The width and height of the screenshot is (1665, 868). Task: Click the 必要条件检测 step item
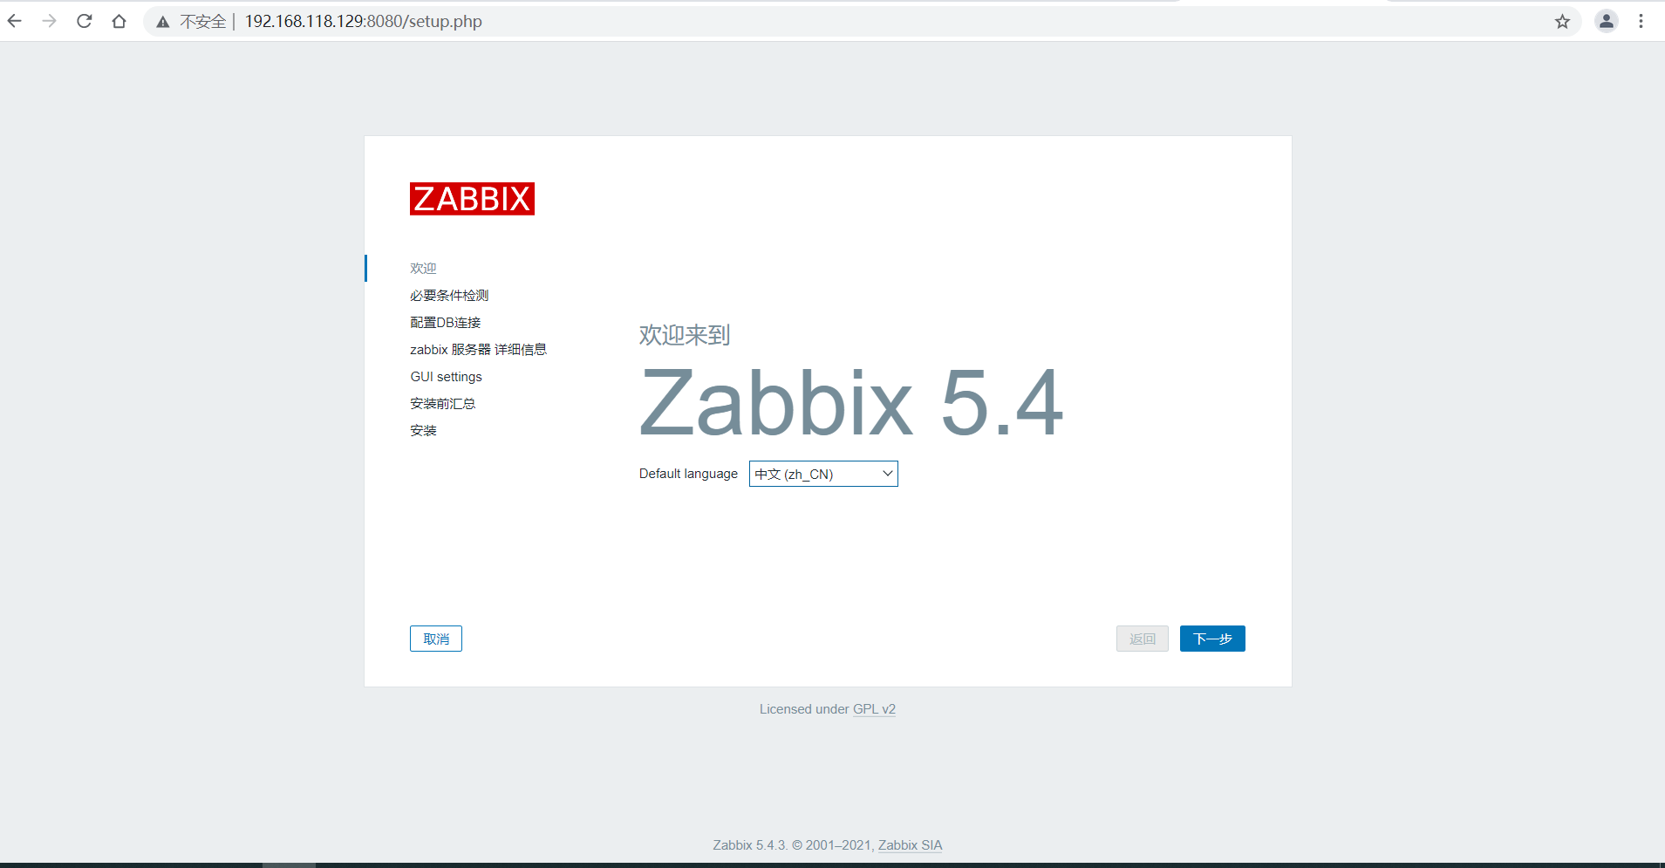click(x=449, y=295)
